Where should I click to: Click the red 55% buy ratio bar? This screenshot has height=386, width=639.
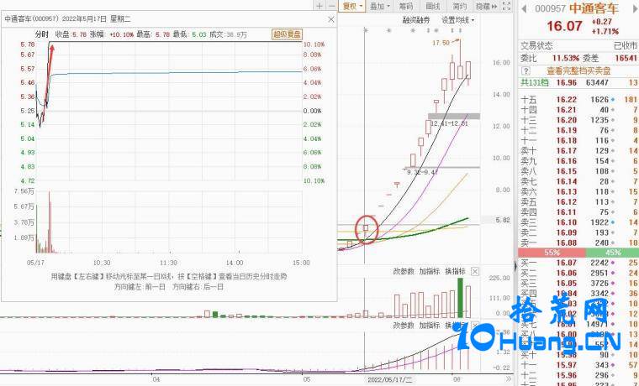[552, 253]
